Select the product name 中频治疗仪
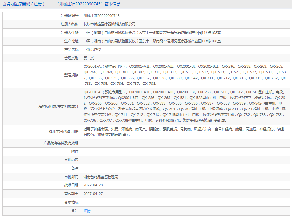The image size is (292, 217). [92, 50]
